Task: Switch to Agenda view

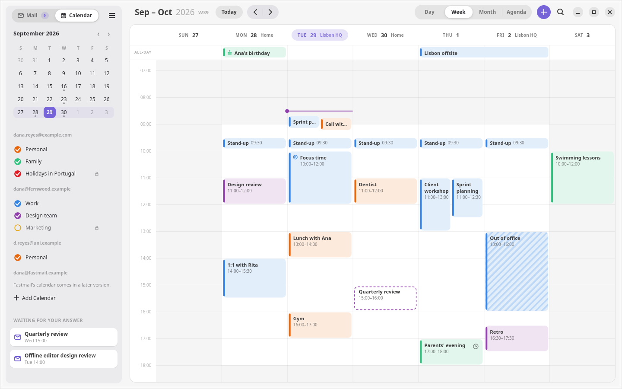Action: (516, 12)
